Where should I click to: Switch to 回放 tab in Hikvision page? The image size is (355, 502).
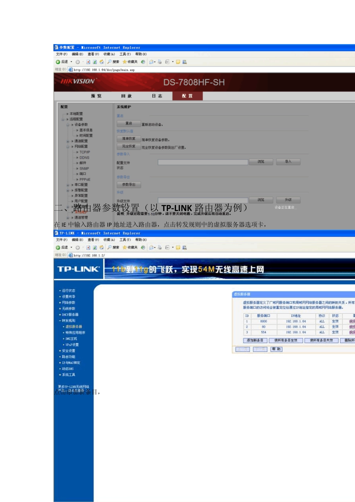pos(126,96)
